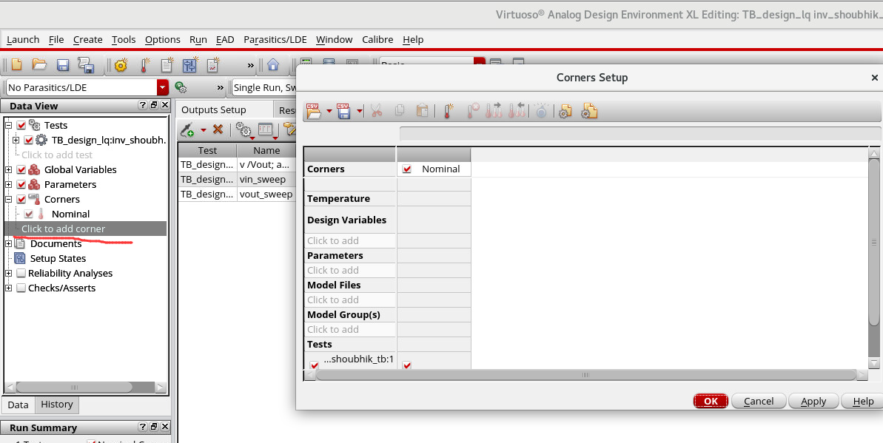Open the No Parasitics/LDE dropdown arrow
Viewport: 883px width, 443px height.
(163, 87)
